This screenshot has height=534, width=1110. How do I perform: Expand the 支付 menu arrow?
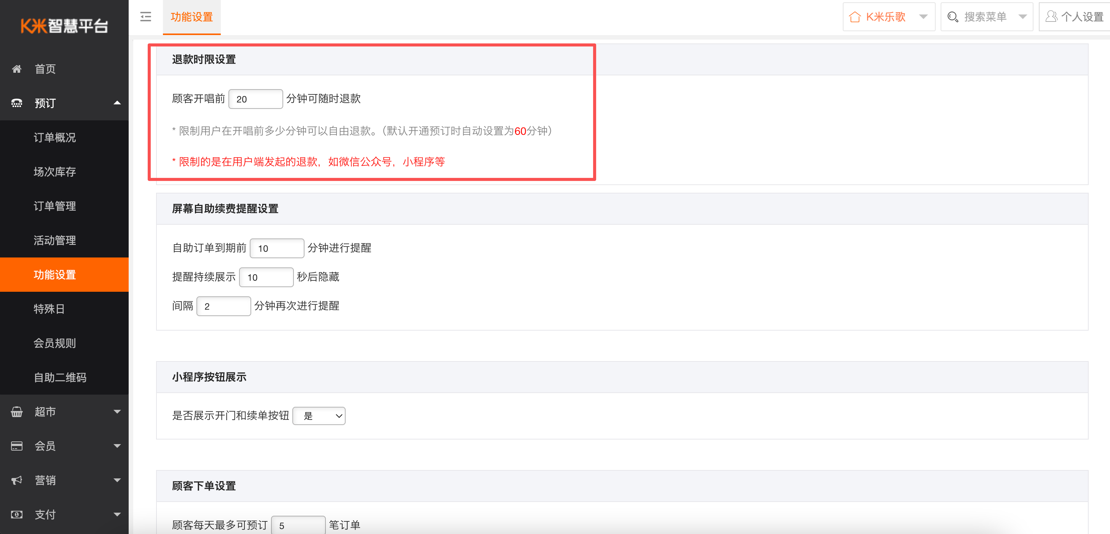117,515
